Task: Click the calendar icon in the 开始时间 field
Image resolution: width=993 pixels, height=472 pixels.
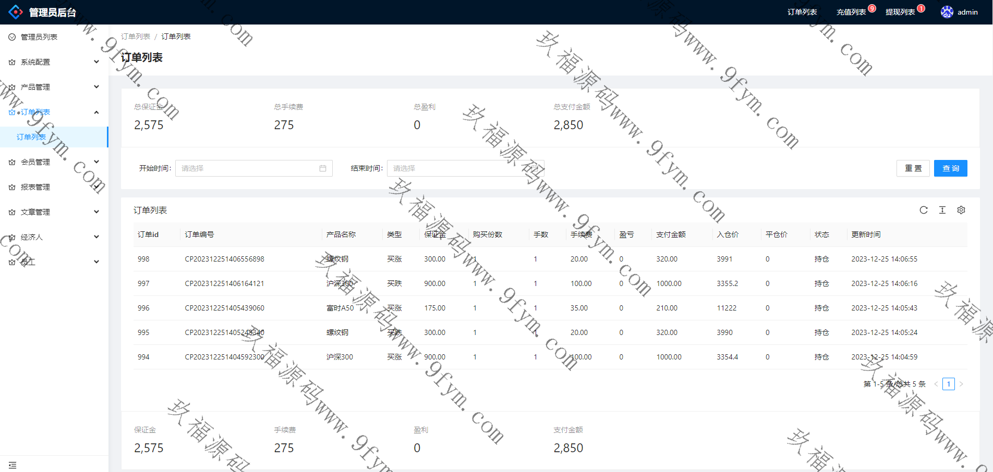Action: (x=323, y=168)
